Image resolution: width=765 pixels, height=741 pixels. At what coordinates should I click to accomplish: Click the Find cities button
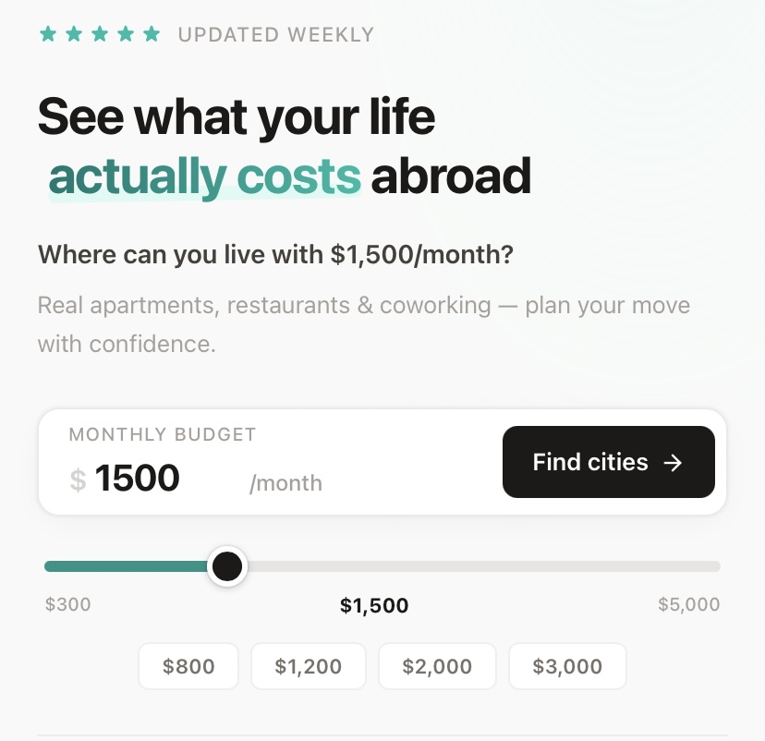click(x=609, y=462)
